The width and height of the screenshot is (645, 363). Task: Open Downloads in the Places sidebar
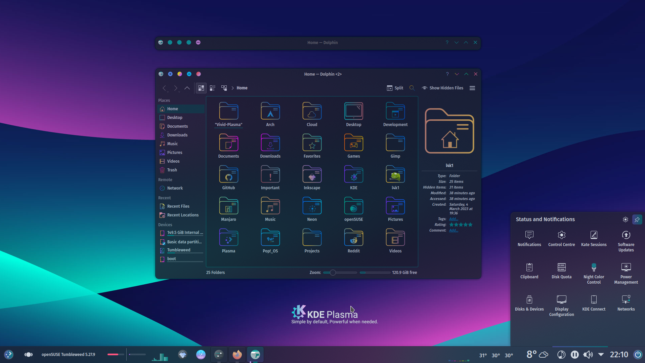pyautogui.click(x=181, y=135)
